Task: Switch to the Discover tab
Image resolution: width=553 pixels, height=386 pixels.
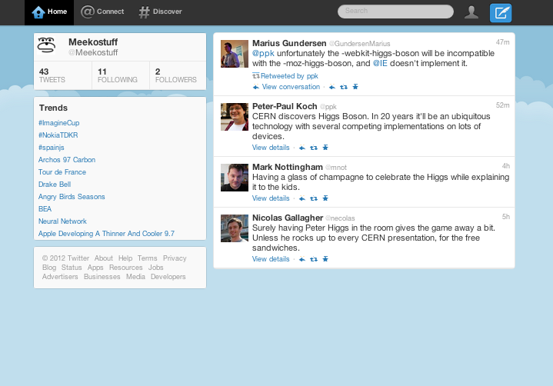Action: pos(160,12)
